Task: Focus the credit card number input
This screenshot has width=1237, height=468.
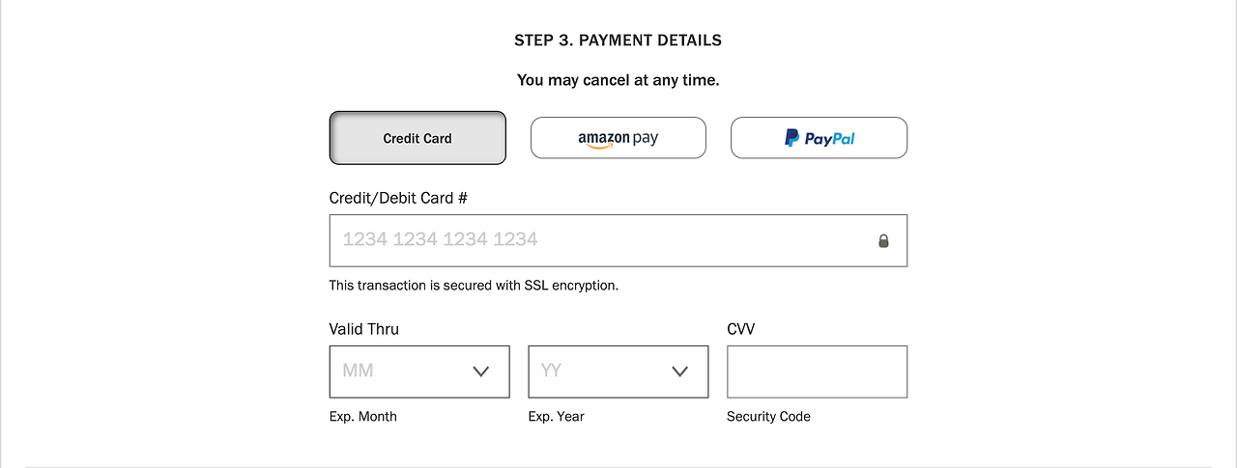Action: 599,240
